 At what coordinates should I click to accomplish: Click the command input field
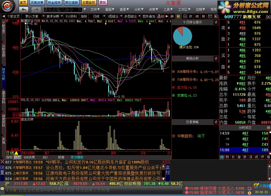click(x=63, y=10)
